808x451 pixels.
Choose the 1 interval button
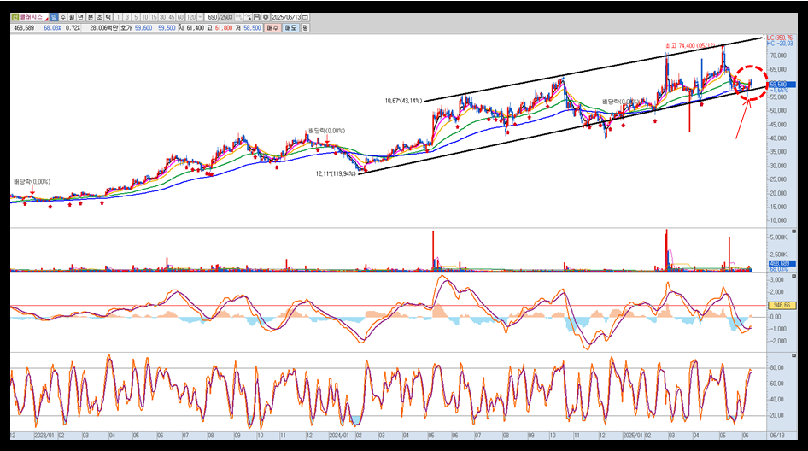pos(118,18)
